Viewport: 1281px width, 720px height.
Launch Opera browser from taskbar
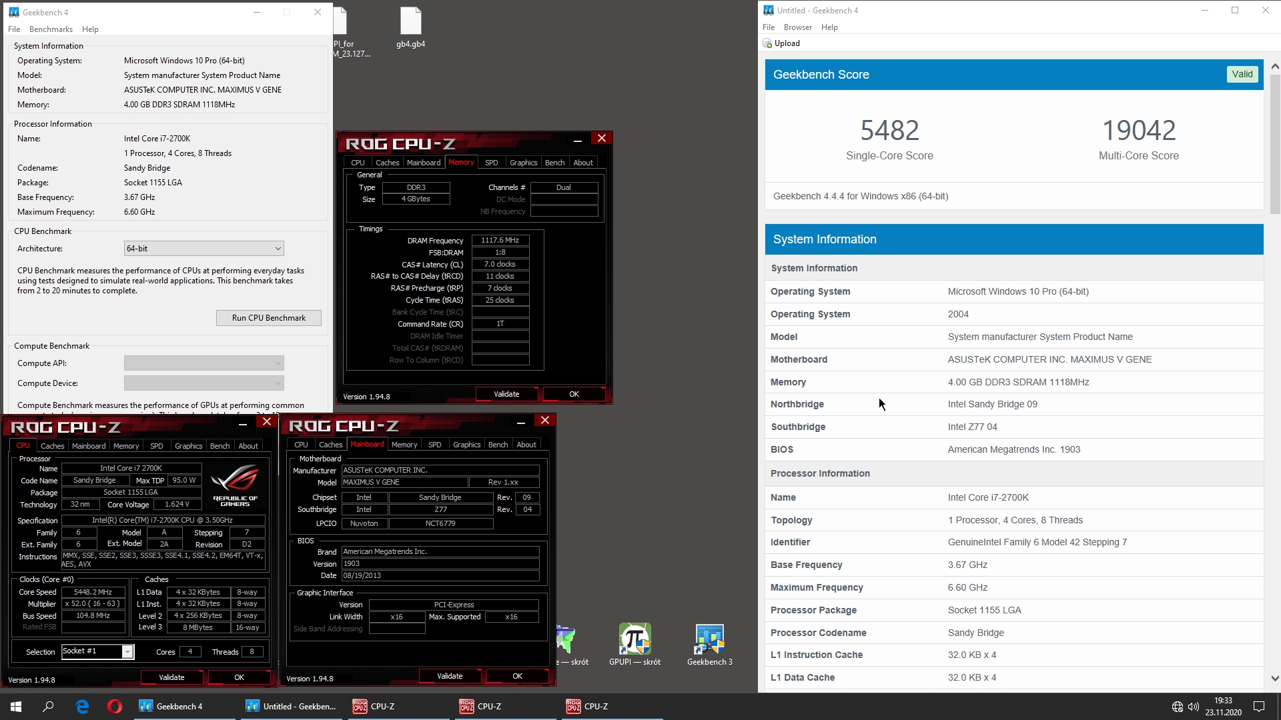click(115, 707)
